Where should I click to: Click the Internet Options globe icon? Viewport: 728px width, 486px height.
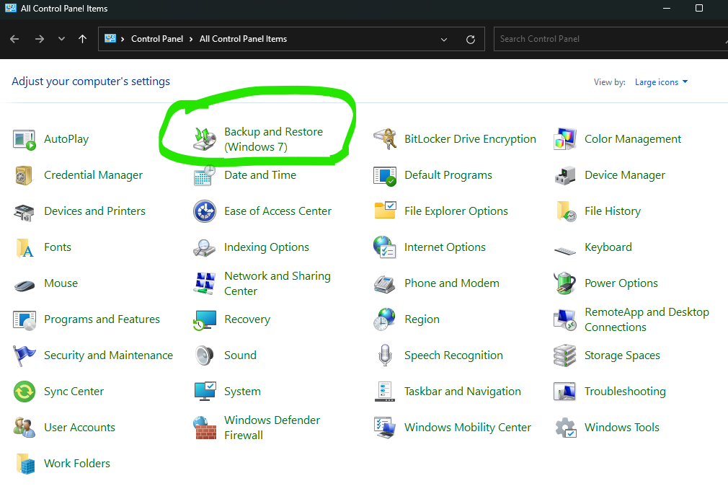click(385, 247)
